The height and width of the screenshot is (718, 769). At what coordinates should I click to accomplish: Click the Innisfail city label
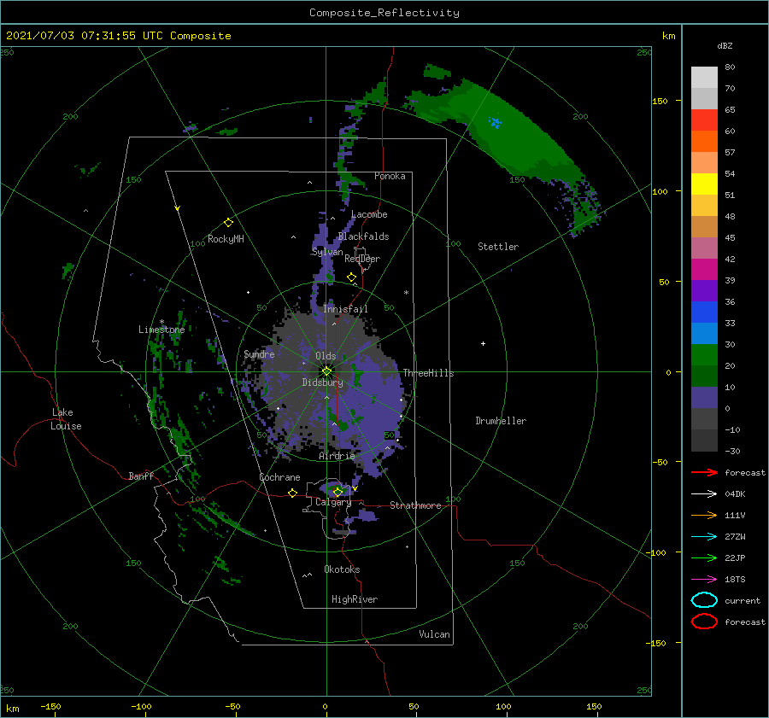pos(345,309)
